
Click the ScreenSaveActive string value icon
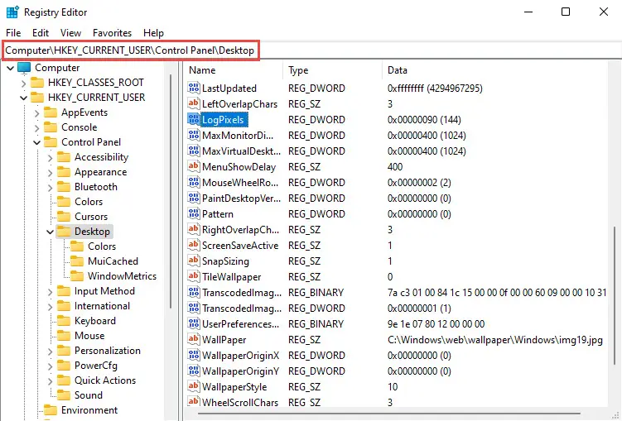click(x=193, y=245)
